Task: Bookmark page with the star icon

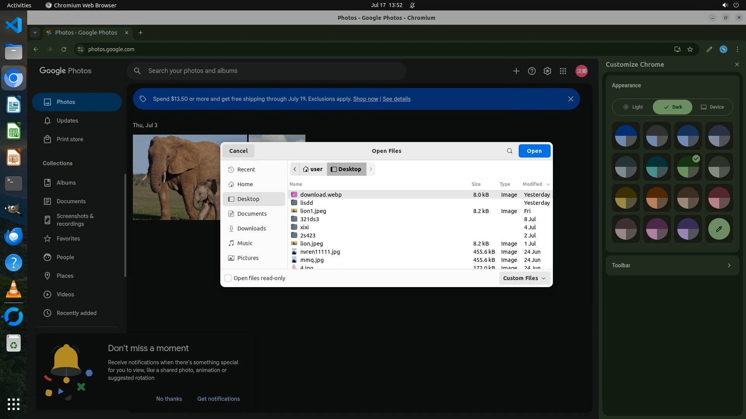Action: (x=690, y=49)
